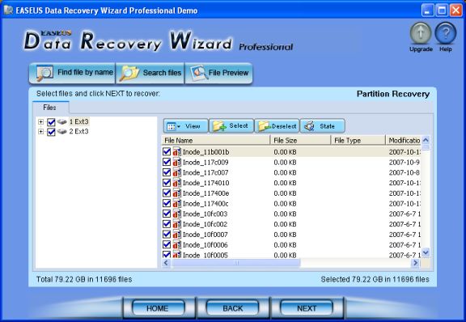Image resolution: width=466 pixels, height=322 pixels.
Task: Switch to the Files tab
Action: coord(50,108)
